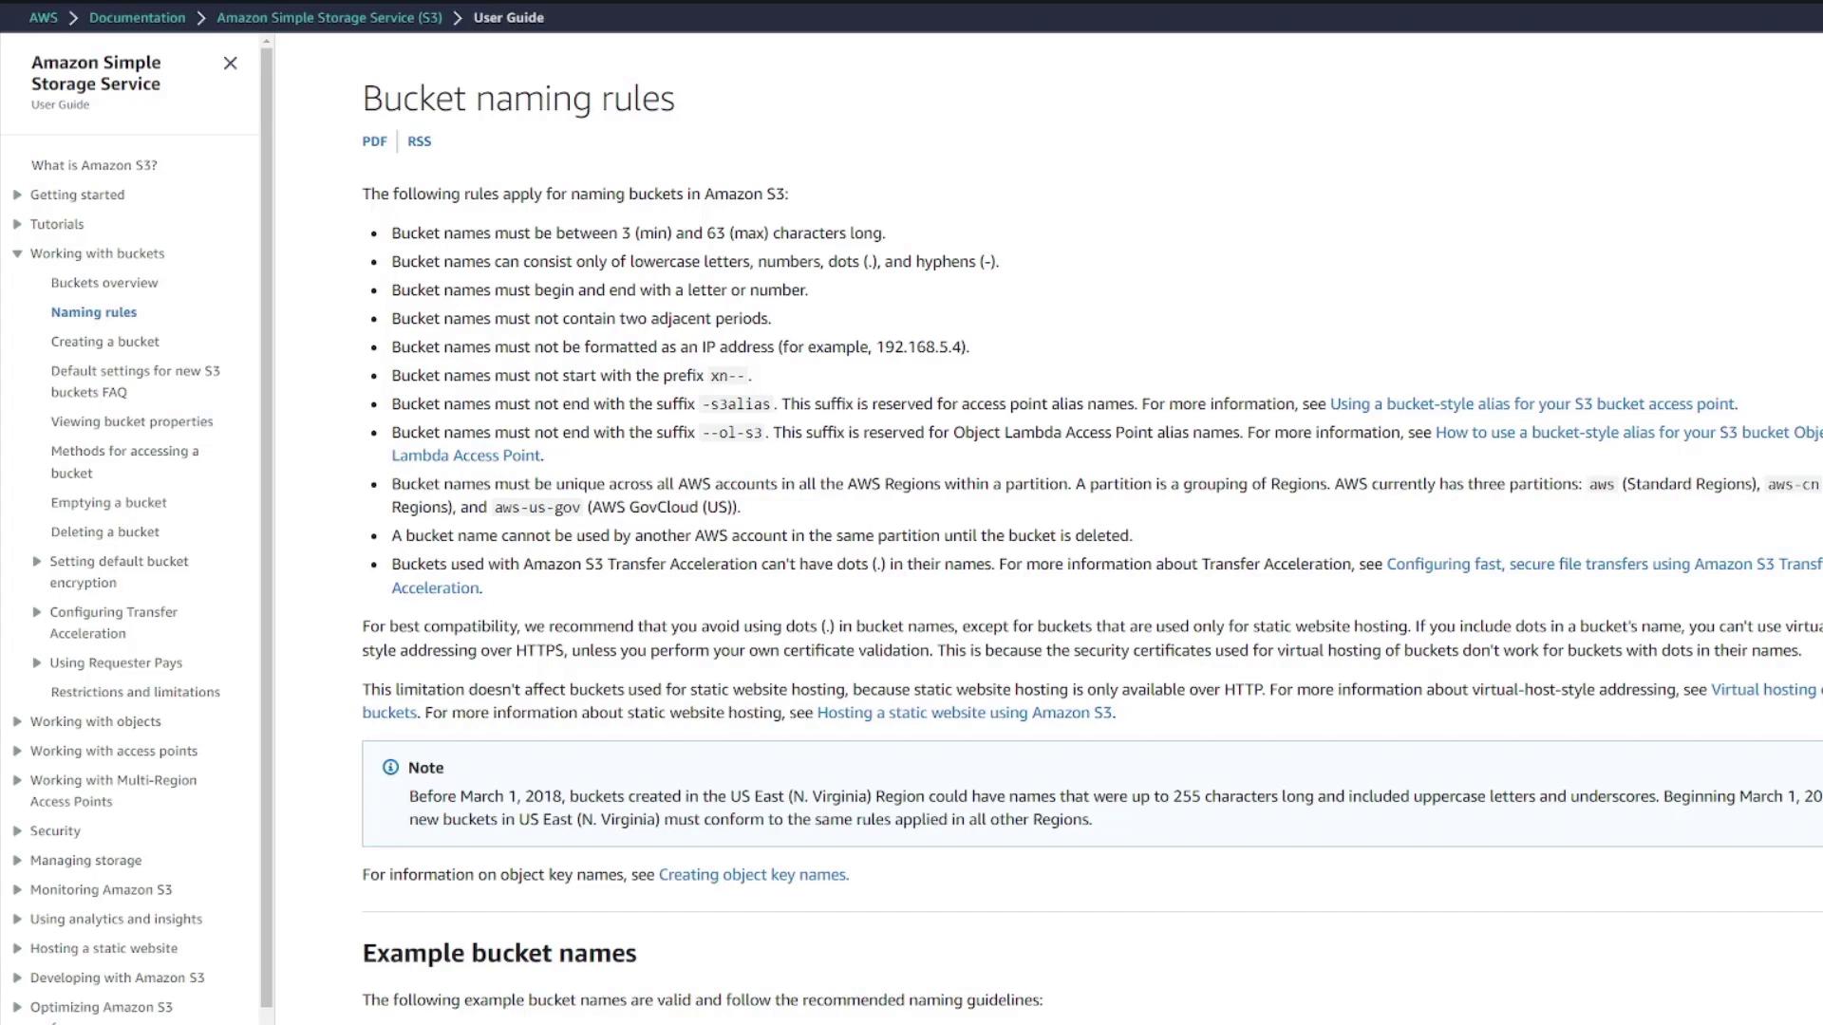Expand Using Requester Pays arrow
Image resolution: width=1823 pixels, height=1025 pixels.
point(37,662)
